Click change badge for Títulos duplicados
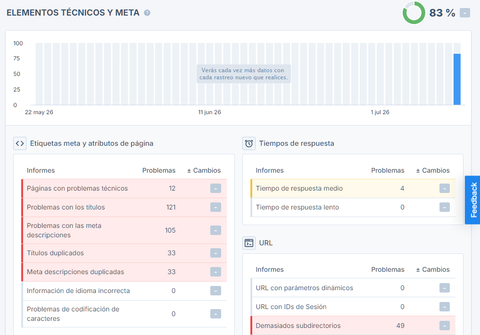This screenshot has width=480, height=335. click(215, 253)
